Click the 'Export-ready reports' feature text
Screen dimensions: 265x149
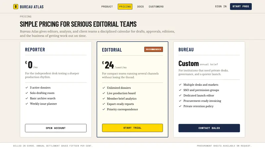[120, 104]
